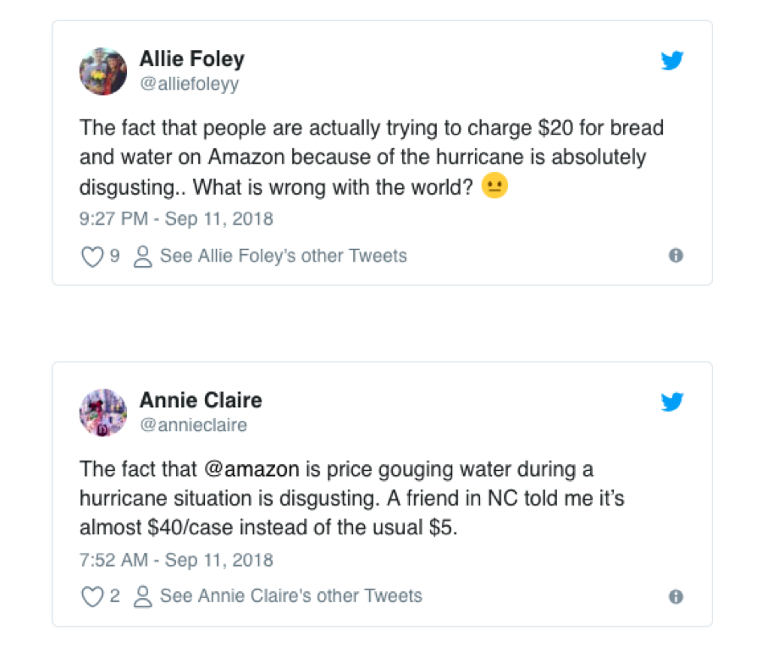Click the person icon beside Allie Foley's other Tweets
Viewport: 762px width, 647px height.
[x=143, y=257]
